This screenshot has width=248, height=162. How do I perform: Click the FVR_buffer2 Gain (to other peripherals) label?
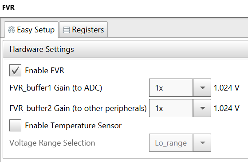78,108
